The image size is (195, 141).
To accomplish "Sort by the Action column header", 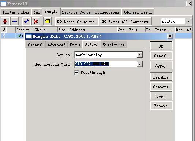I will pos(25,30).
